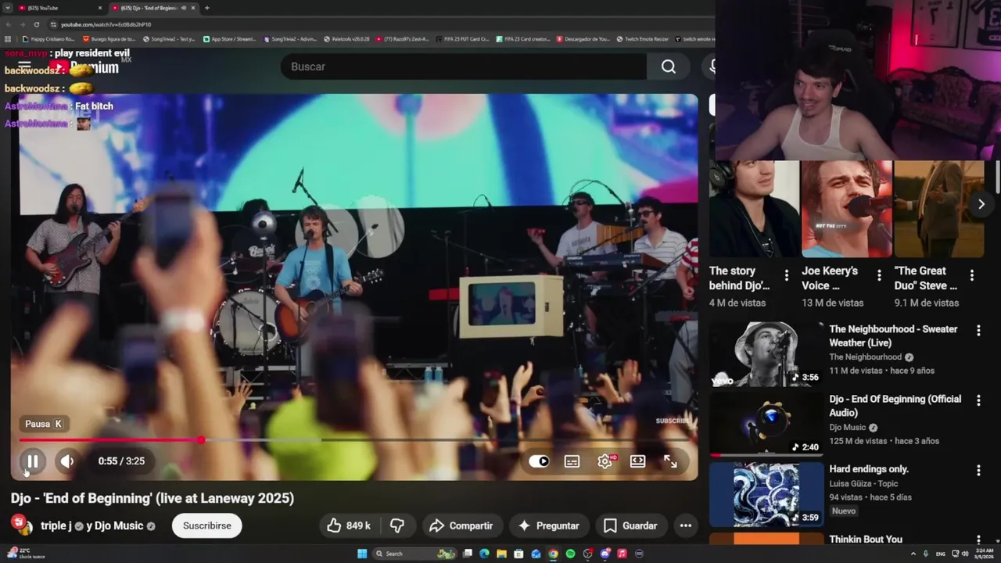Image resolution: width=1001 pixels, height=563 pixels.
Task: Click The Neighbourhood channel name
Action: point(865,357)
